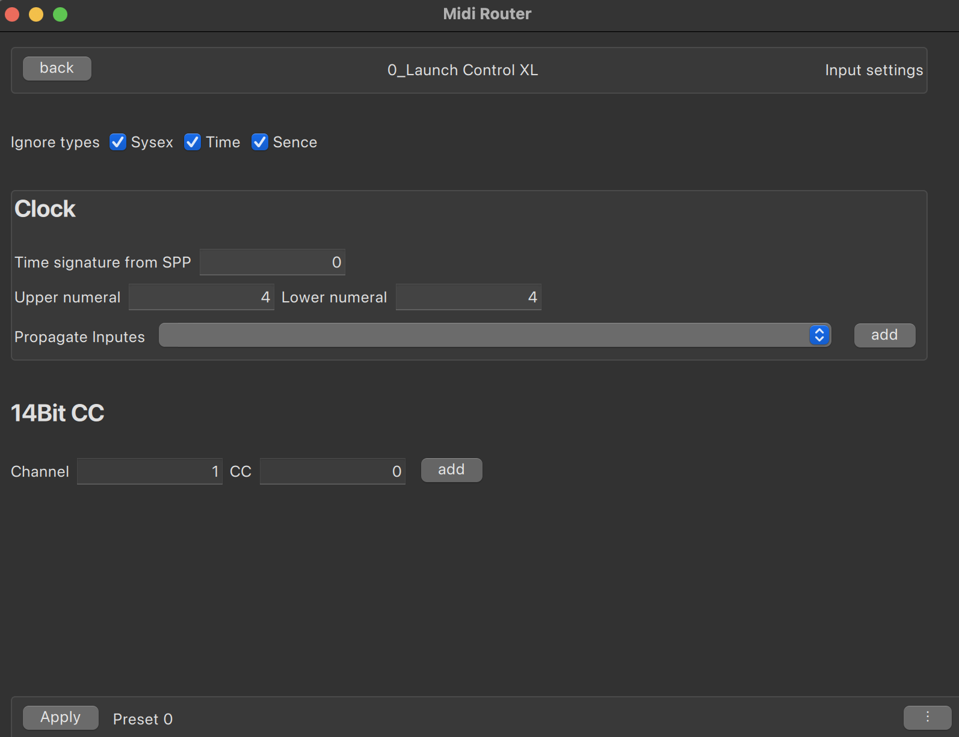Toggle the Sysex ignore checkbox
The height and width of the screenshot is (737, 959).
tap(118, 142)
